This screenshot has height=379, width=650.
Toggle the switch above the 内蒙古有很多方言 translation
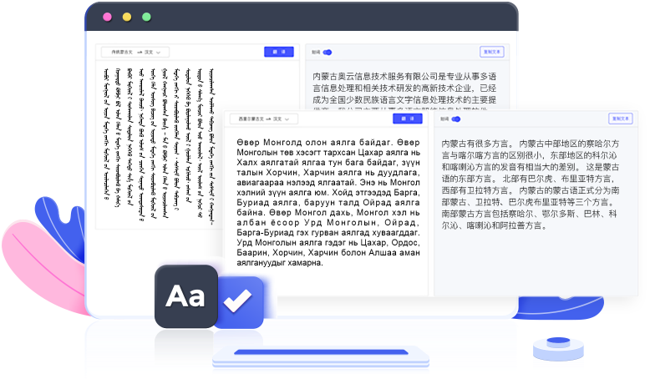pos(456,119)
